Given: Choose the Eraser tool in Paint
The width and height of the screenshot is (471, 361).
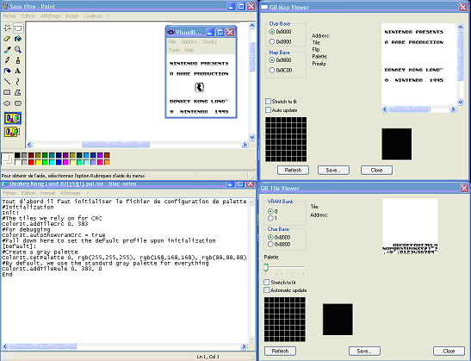Looking at the screenshot, I should pos(7,39).
